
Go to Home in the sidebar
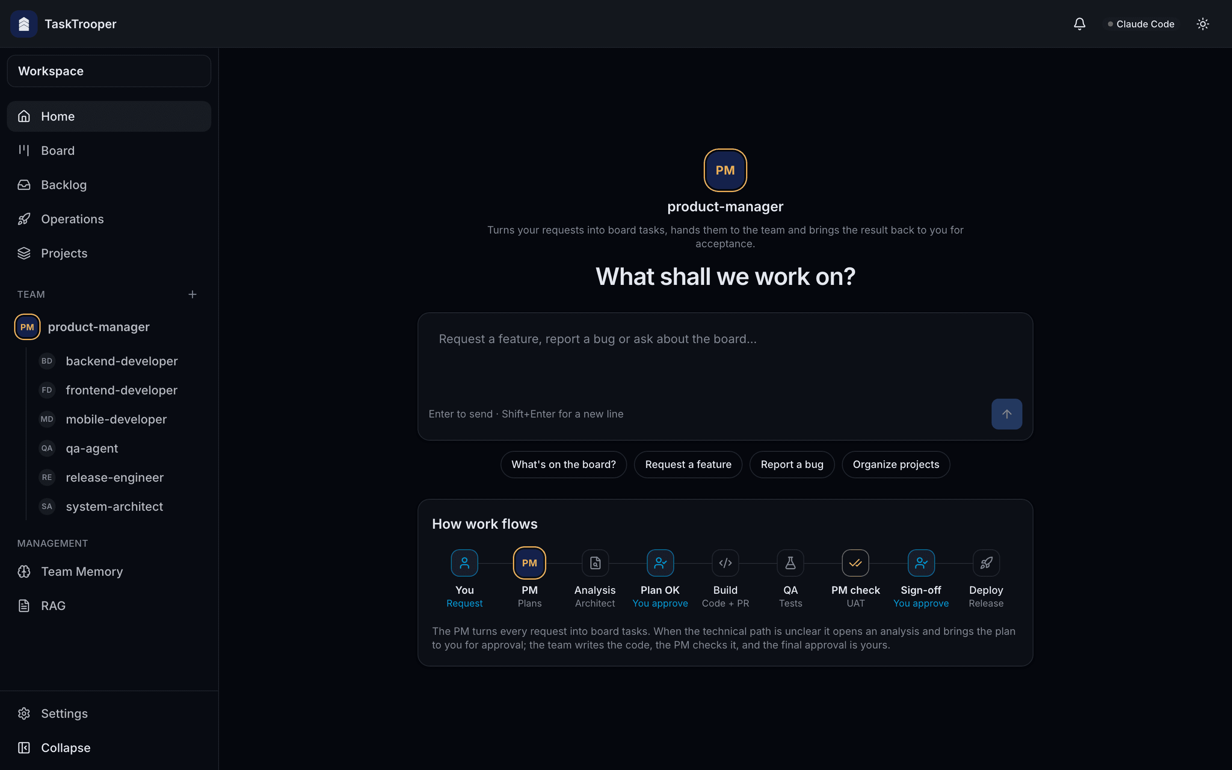109,116
